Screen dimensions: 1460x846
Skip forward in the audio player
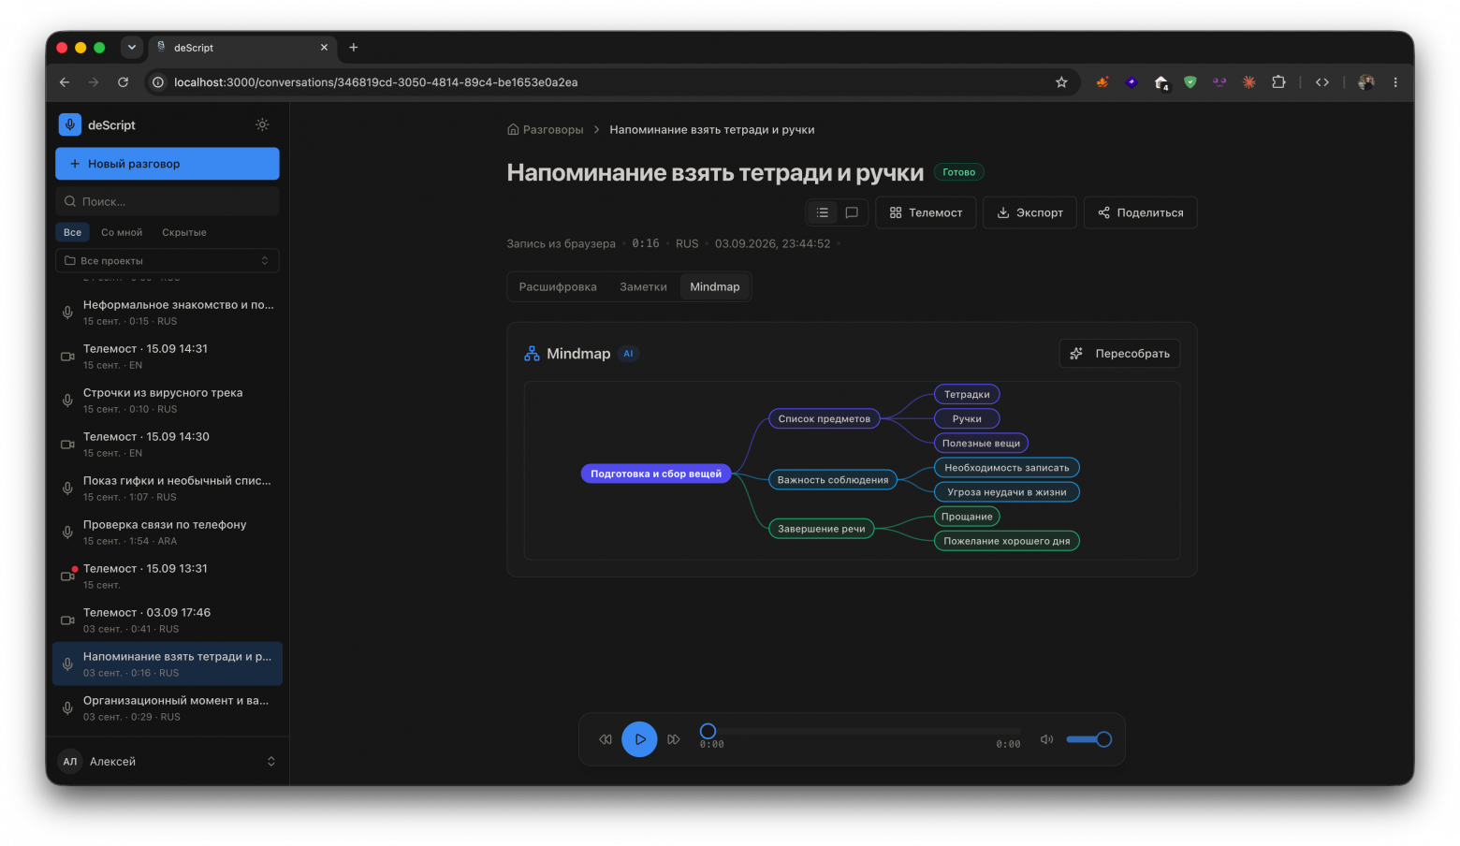coord(674,739)
